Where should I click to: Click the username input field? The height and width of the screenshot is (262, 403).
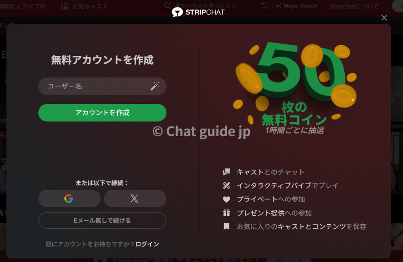tap(102, 86)
